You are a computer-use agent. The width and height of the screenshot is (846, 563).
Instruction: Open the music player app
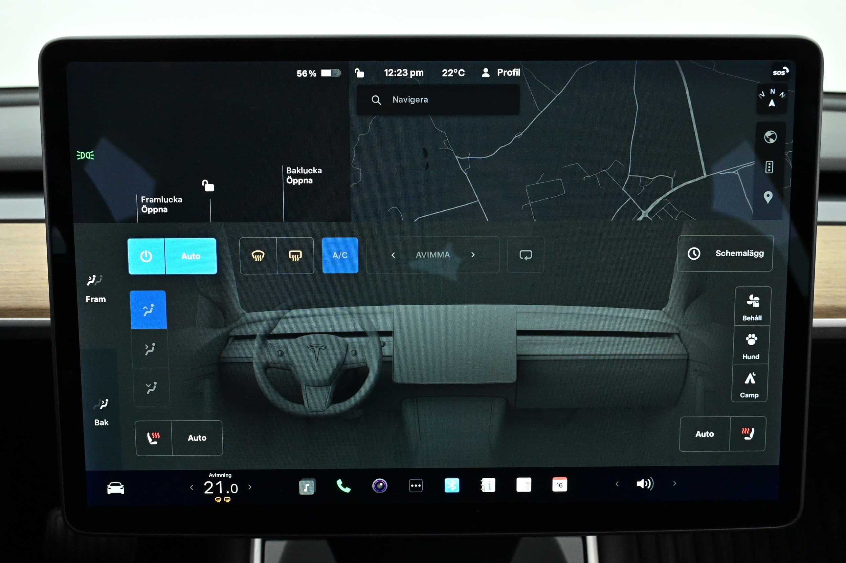click(307, 486)
